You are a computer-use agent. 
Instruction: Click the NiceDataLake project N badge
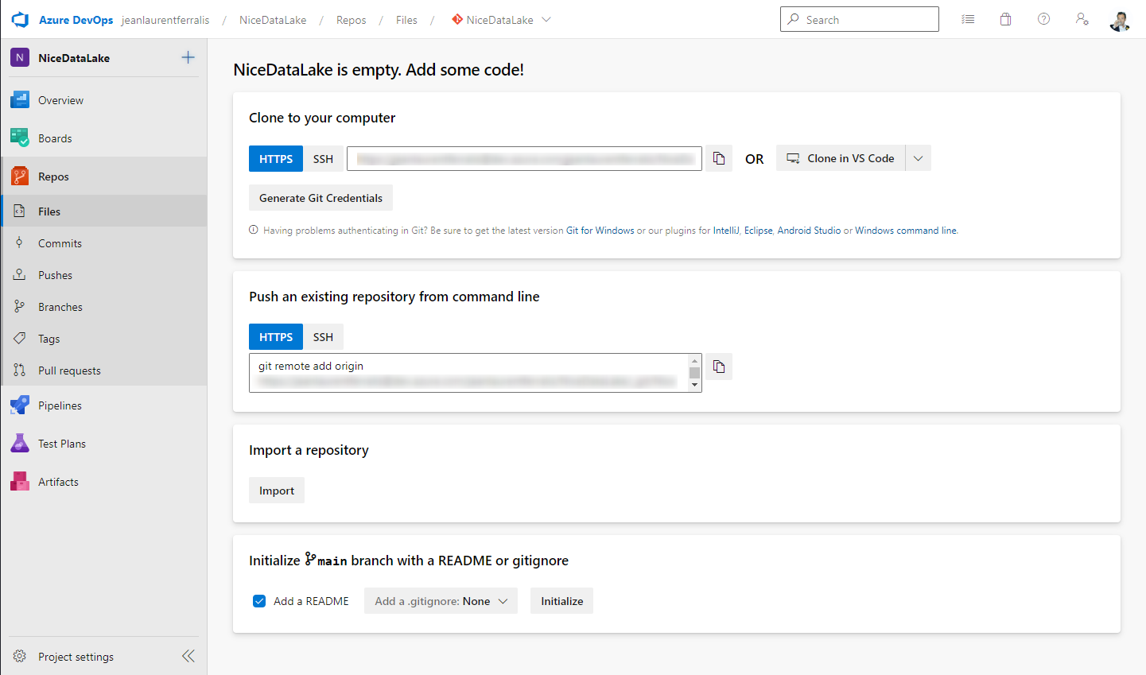[20, 57]
